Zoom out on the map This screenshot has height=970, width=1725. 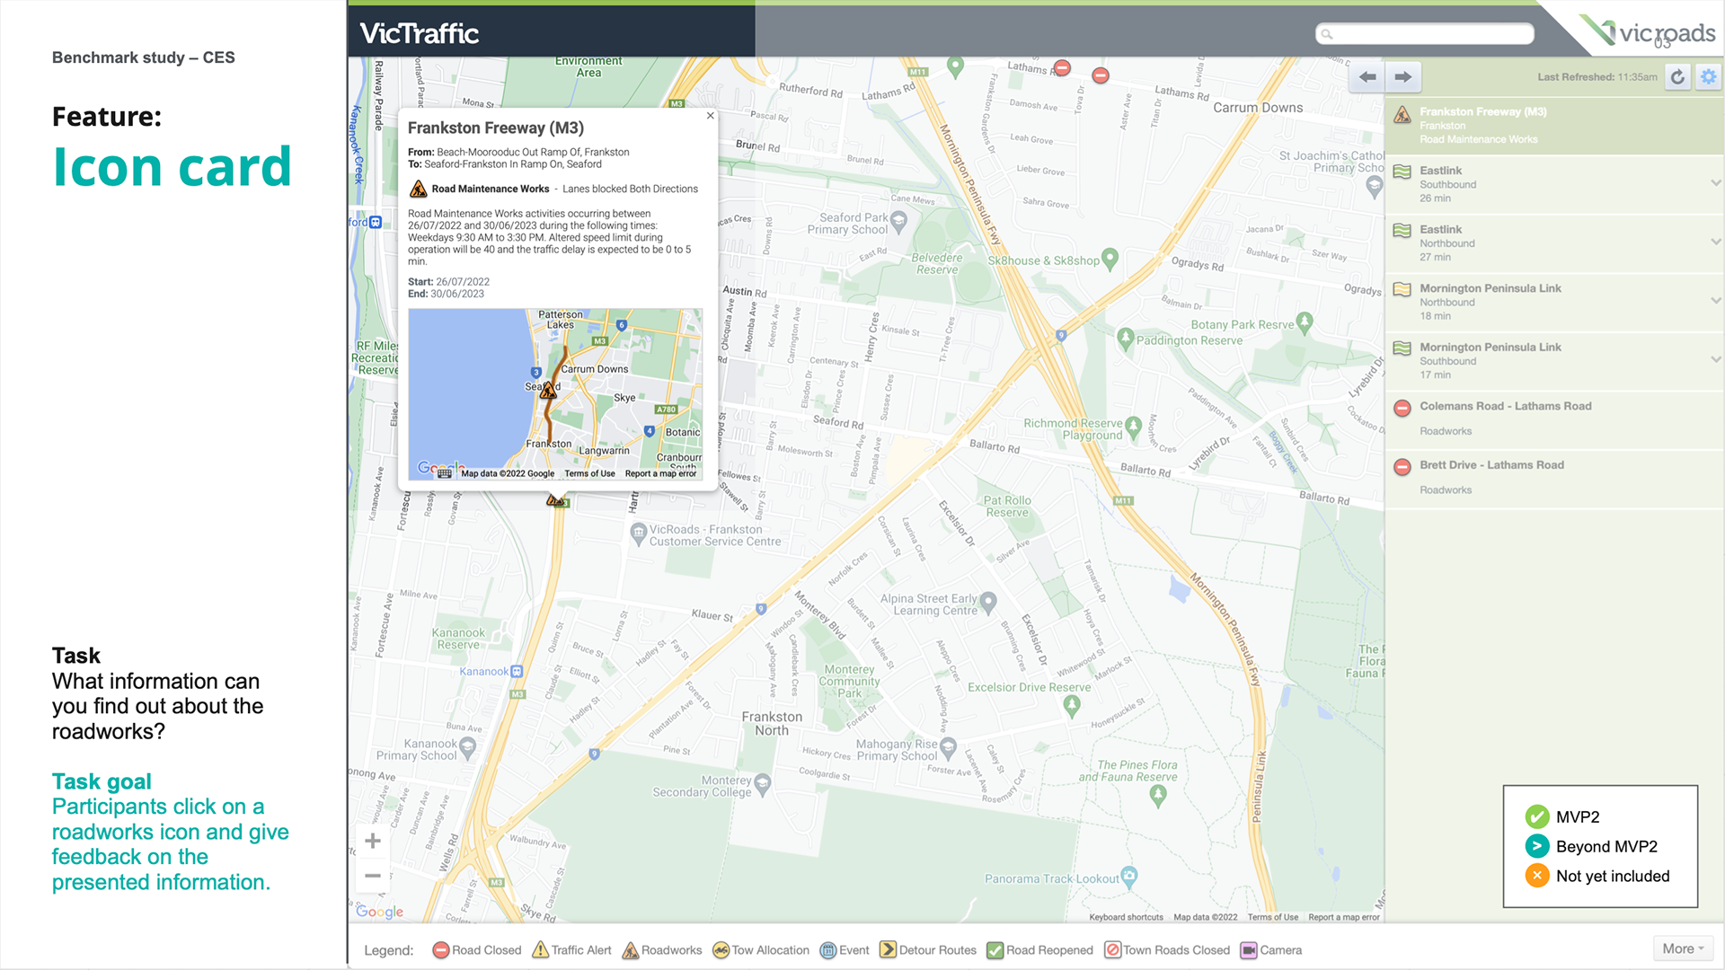[373, 876]
